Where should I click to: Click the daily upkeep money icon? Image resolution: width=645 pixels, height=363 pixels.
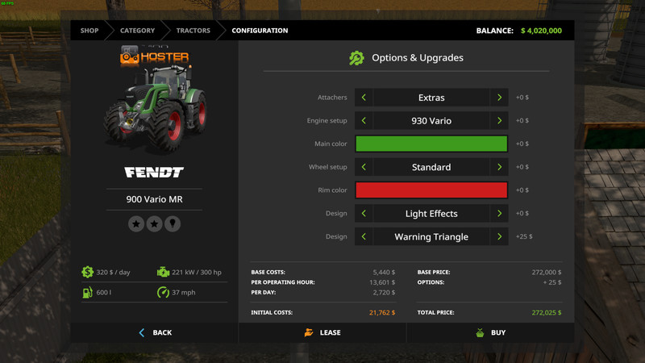[x=87, y=273]
